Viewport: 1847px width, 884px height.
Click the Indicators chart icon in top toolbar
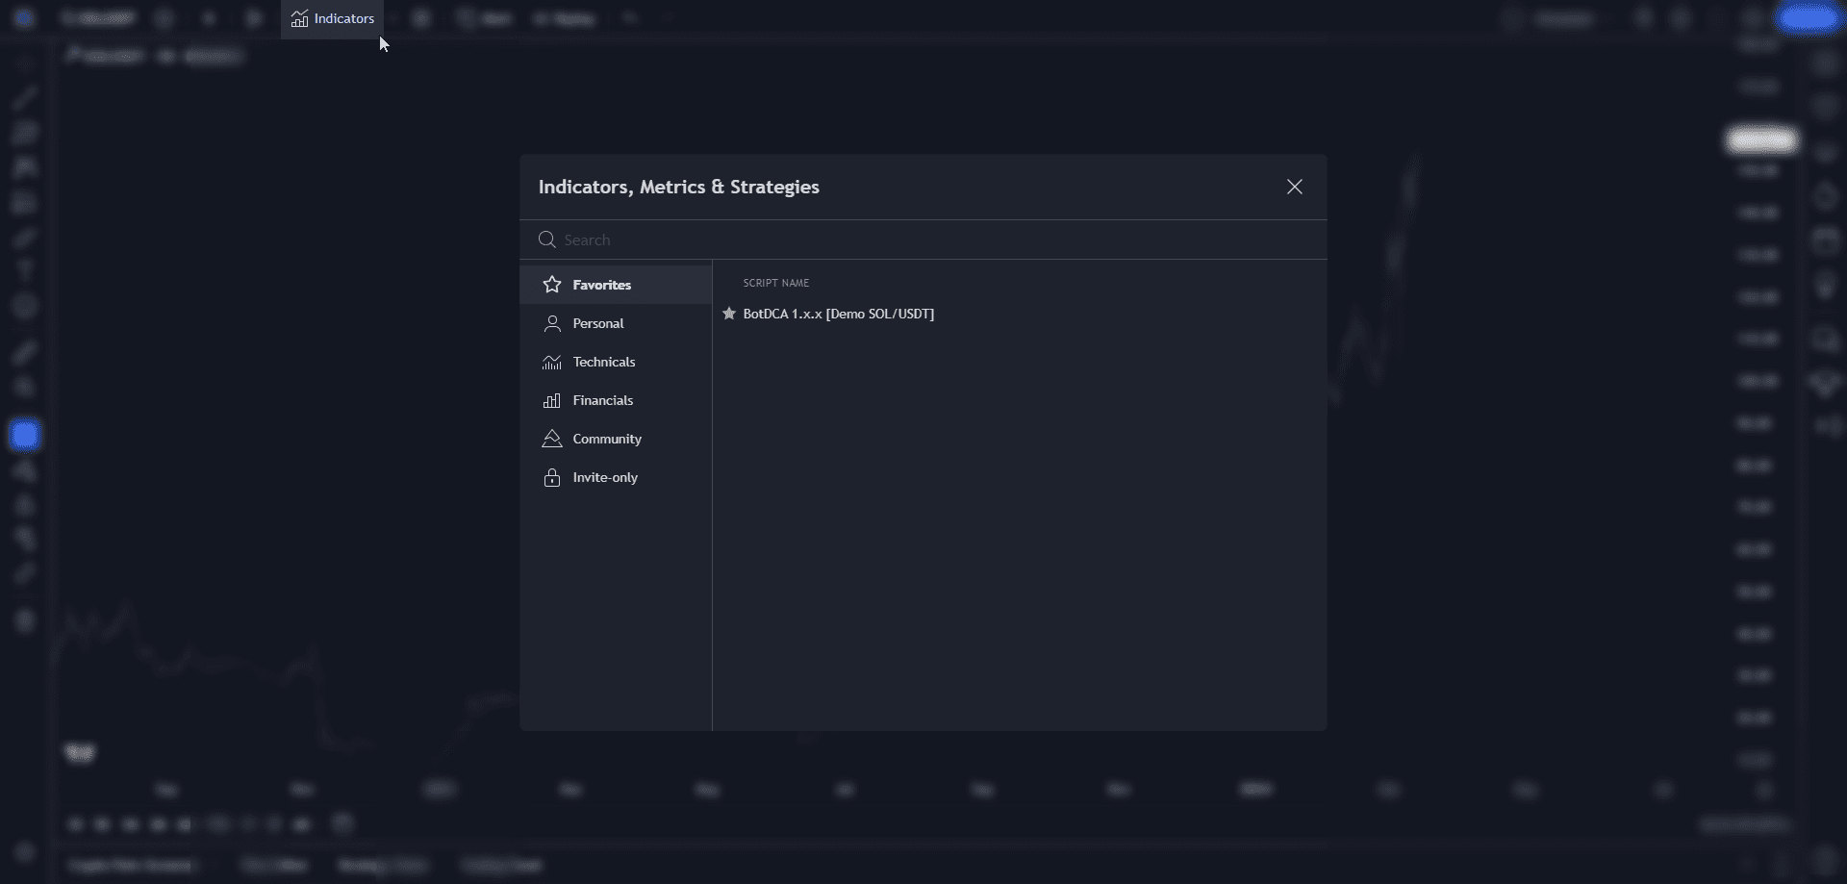click(299, 19)
